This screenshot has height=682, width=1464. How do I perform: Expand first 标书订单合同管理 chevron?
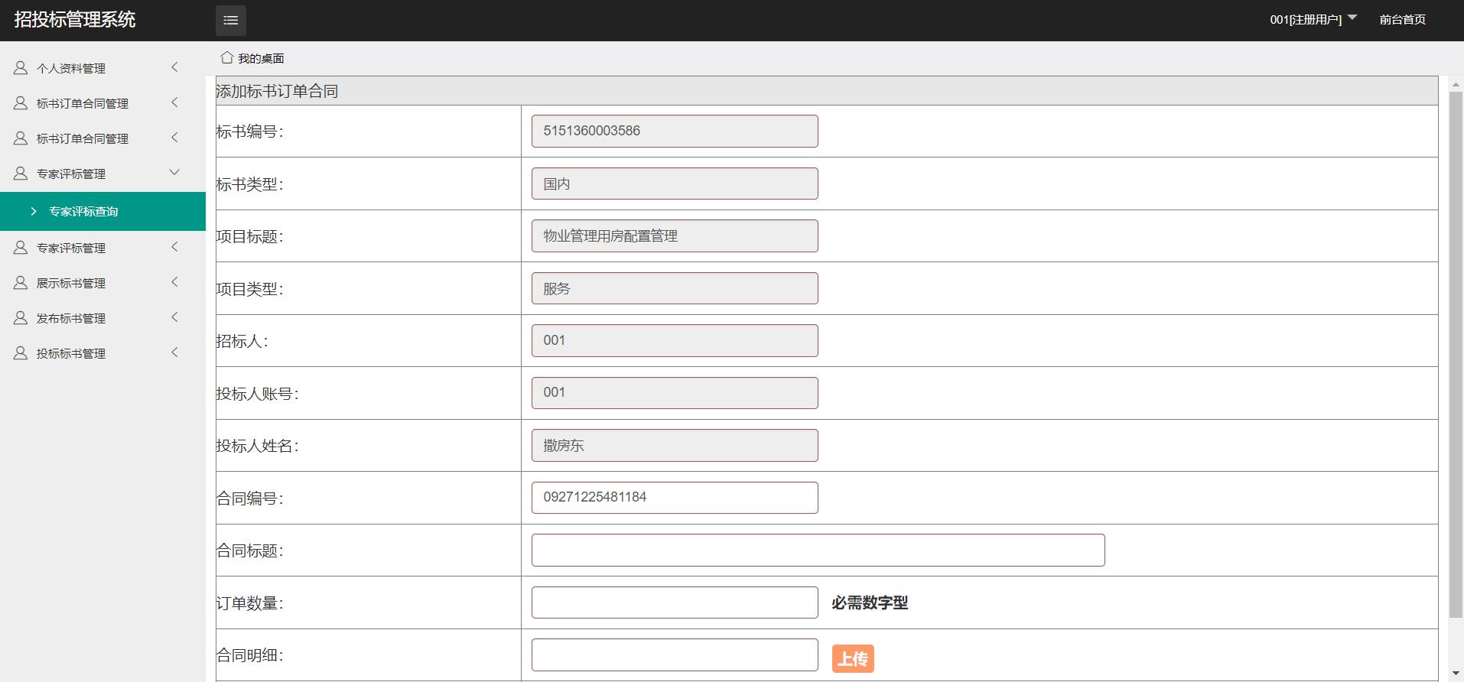[x=174, y=102]
